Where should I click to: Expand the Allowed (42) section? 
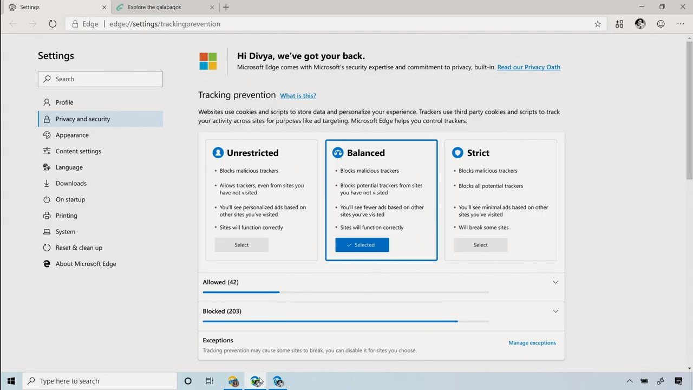click(555, 282)
